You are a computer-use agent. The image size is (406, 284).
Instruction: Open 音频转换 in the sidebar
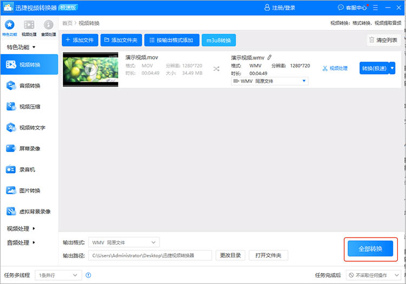pyautogui.click(x=29, y=85)
